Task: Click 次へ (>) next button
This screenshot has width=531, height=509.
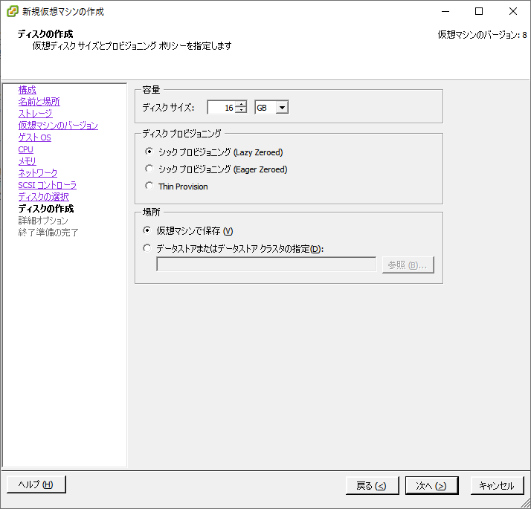Action: [432, 486]
